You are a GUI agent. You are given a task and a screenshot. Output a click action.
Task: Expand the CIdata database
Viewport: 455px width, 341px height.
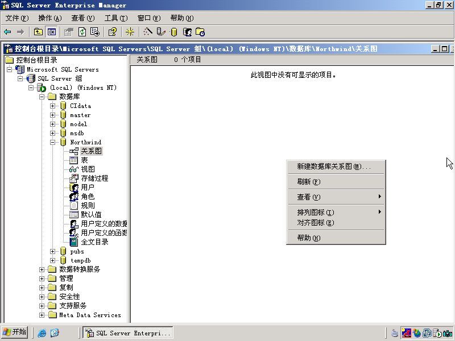click(x=52, y=106)
